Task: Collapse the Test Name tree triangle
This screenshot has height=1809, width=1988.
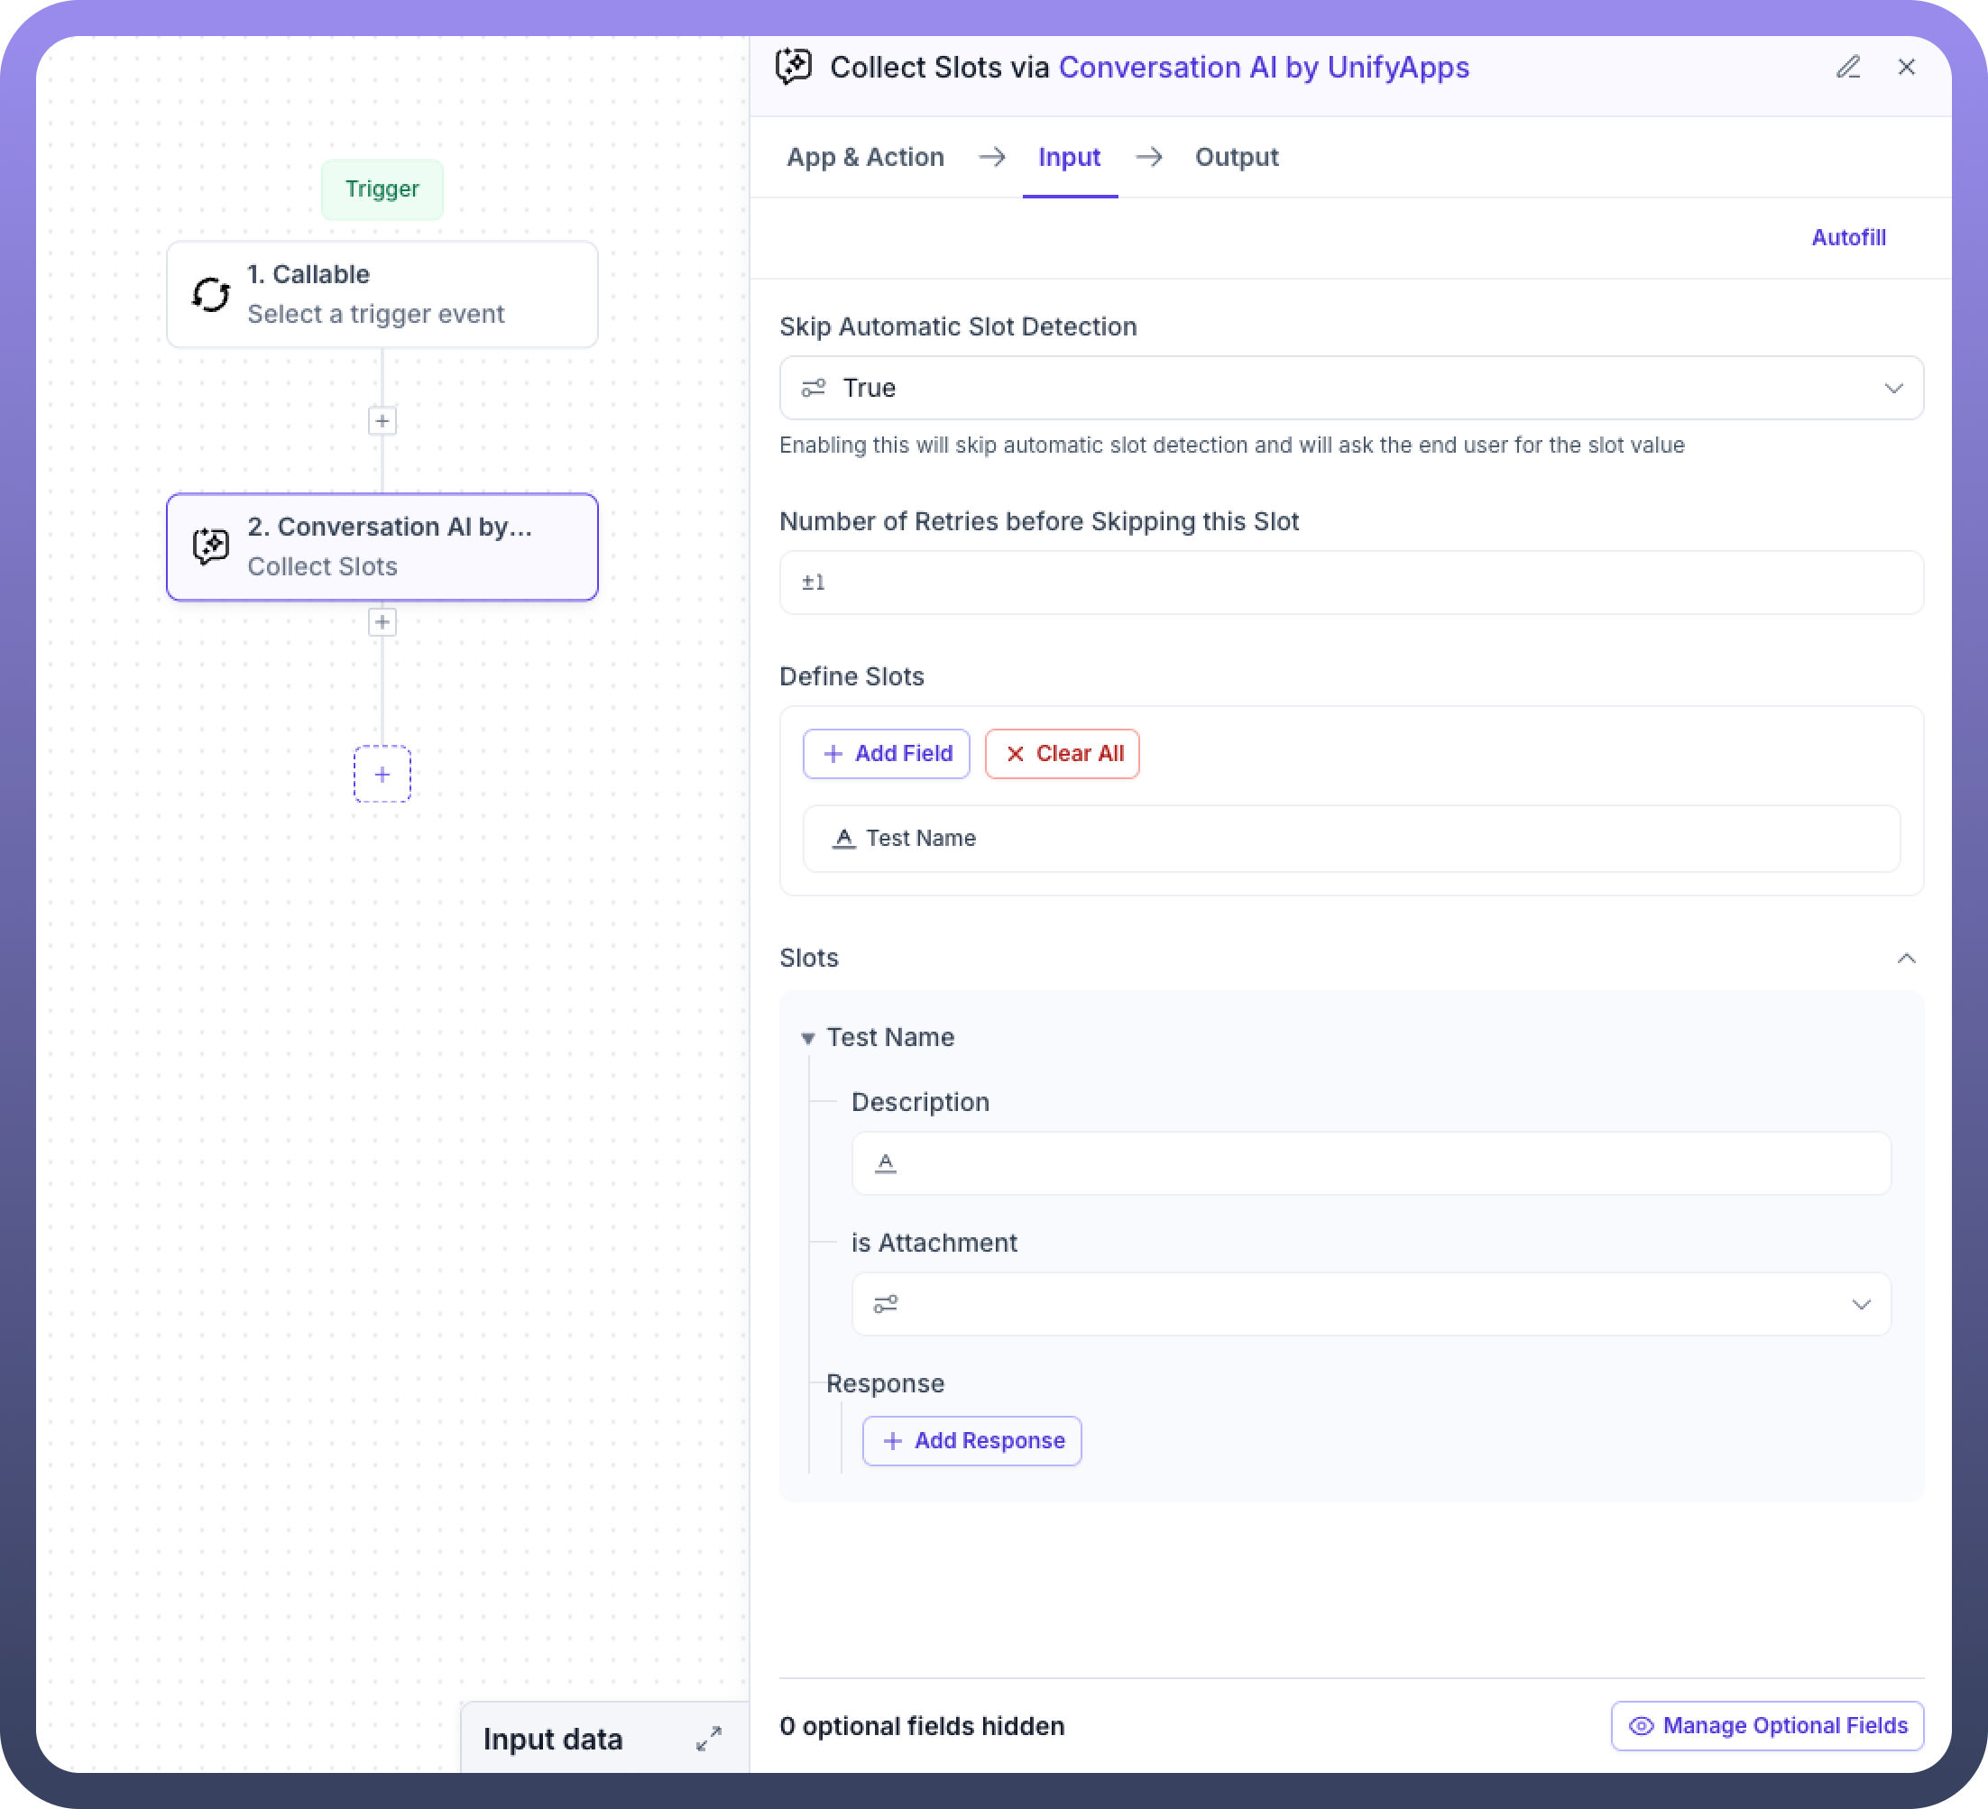Action: (807, 1038)
